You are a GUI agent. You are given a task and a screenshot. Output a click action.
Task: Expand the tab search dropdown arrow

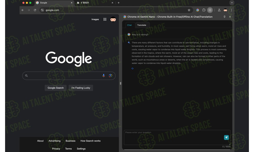[232, 3]
